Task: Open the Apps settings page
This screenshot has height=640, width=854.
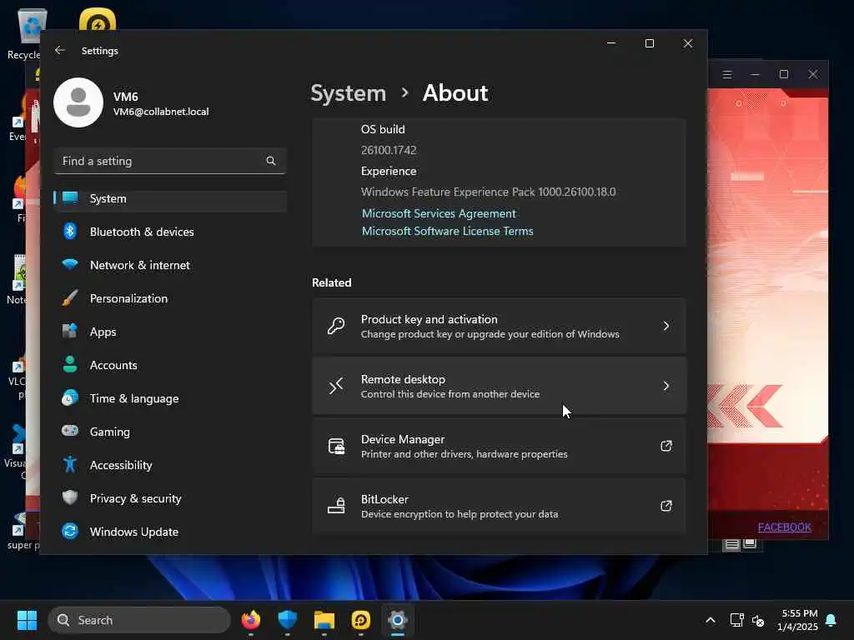Action: (x=170, y=332)
